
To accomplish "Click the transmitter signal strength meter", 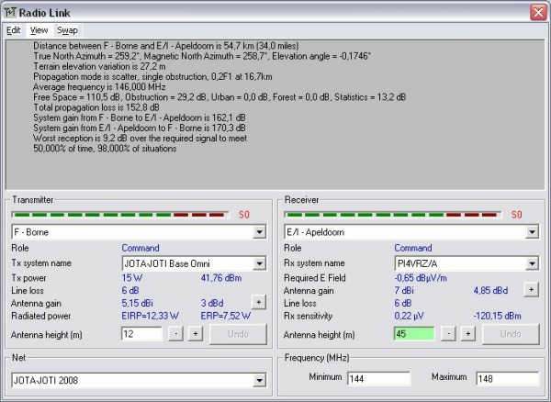I will [120, 215].
